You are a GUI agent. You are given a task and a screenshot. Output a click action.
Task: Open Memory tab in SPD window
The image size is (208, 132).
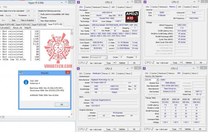pos(172,73)
